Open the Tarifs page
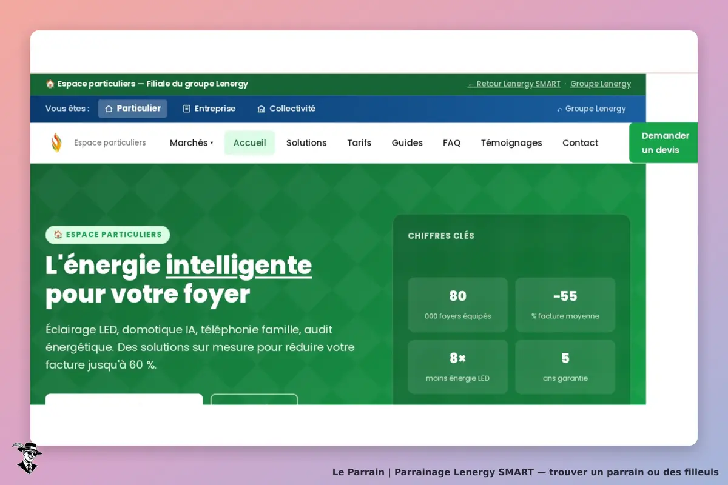Image resolution: width=728 pixels, height=485 pixels. pyautogui.click(x=359, y=143)
